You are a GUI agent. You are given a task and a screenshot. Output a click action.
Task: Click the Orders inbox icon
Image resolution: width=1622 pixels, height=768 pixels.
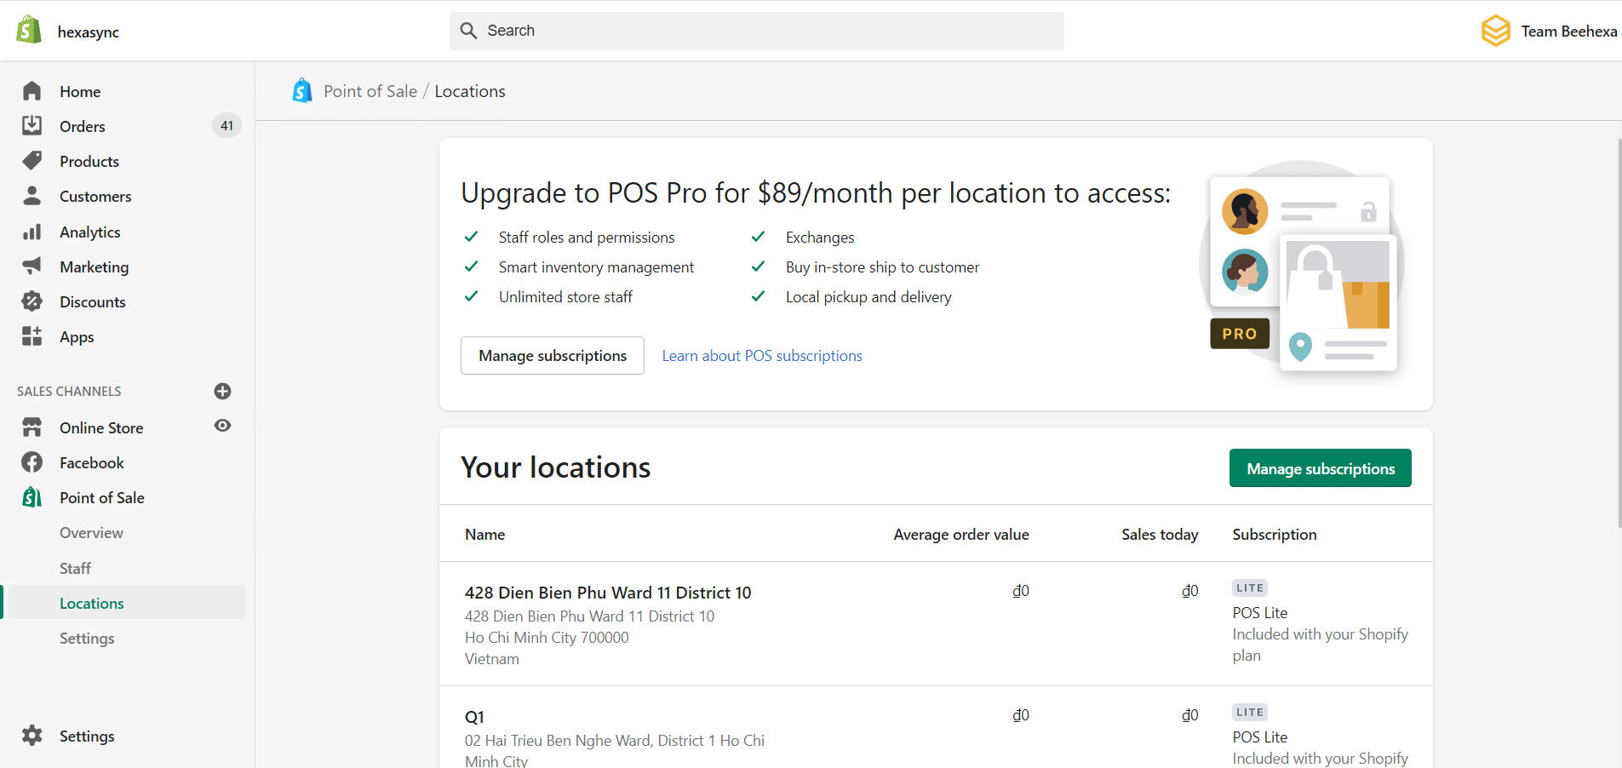[32, 126]
